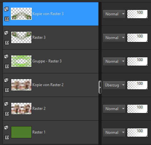
Task: Click layer type icon of Kopie von Raster 2
Action: (6, 80)
